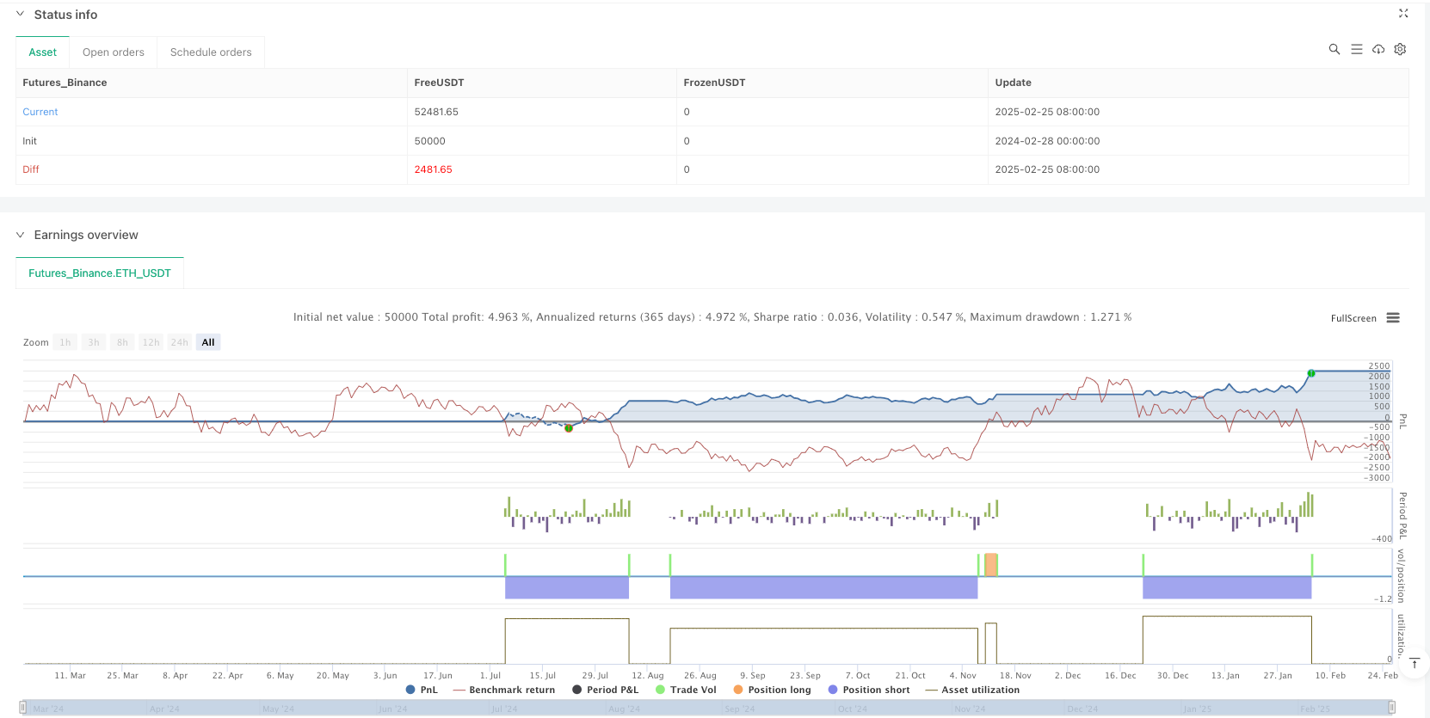This screenshot has width=1430, height=718.
Task: Switch to the Schedule orders tab
Action: pos(211,52)
